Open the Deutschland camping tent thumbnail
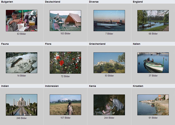 pos(65,20)
